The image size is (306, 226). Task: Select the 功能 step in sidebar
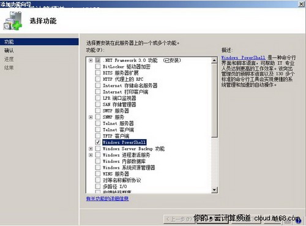39,42
